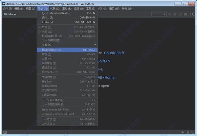Open the 工具 (T) menu
The width and height of the screenshot is (197, 136).
point(91,9)
